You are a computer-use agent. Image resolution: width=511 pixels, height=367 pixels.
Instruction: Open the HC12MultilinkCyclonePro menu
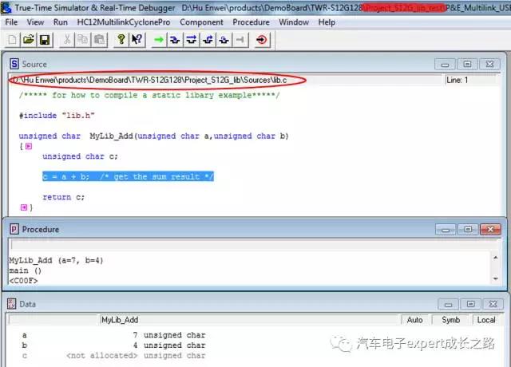pyautogui.click(x=124, y=22)
